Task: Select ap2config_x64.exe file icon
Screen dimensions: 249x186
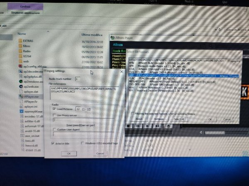Action: coord(20,67)
